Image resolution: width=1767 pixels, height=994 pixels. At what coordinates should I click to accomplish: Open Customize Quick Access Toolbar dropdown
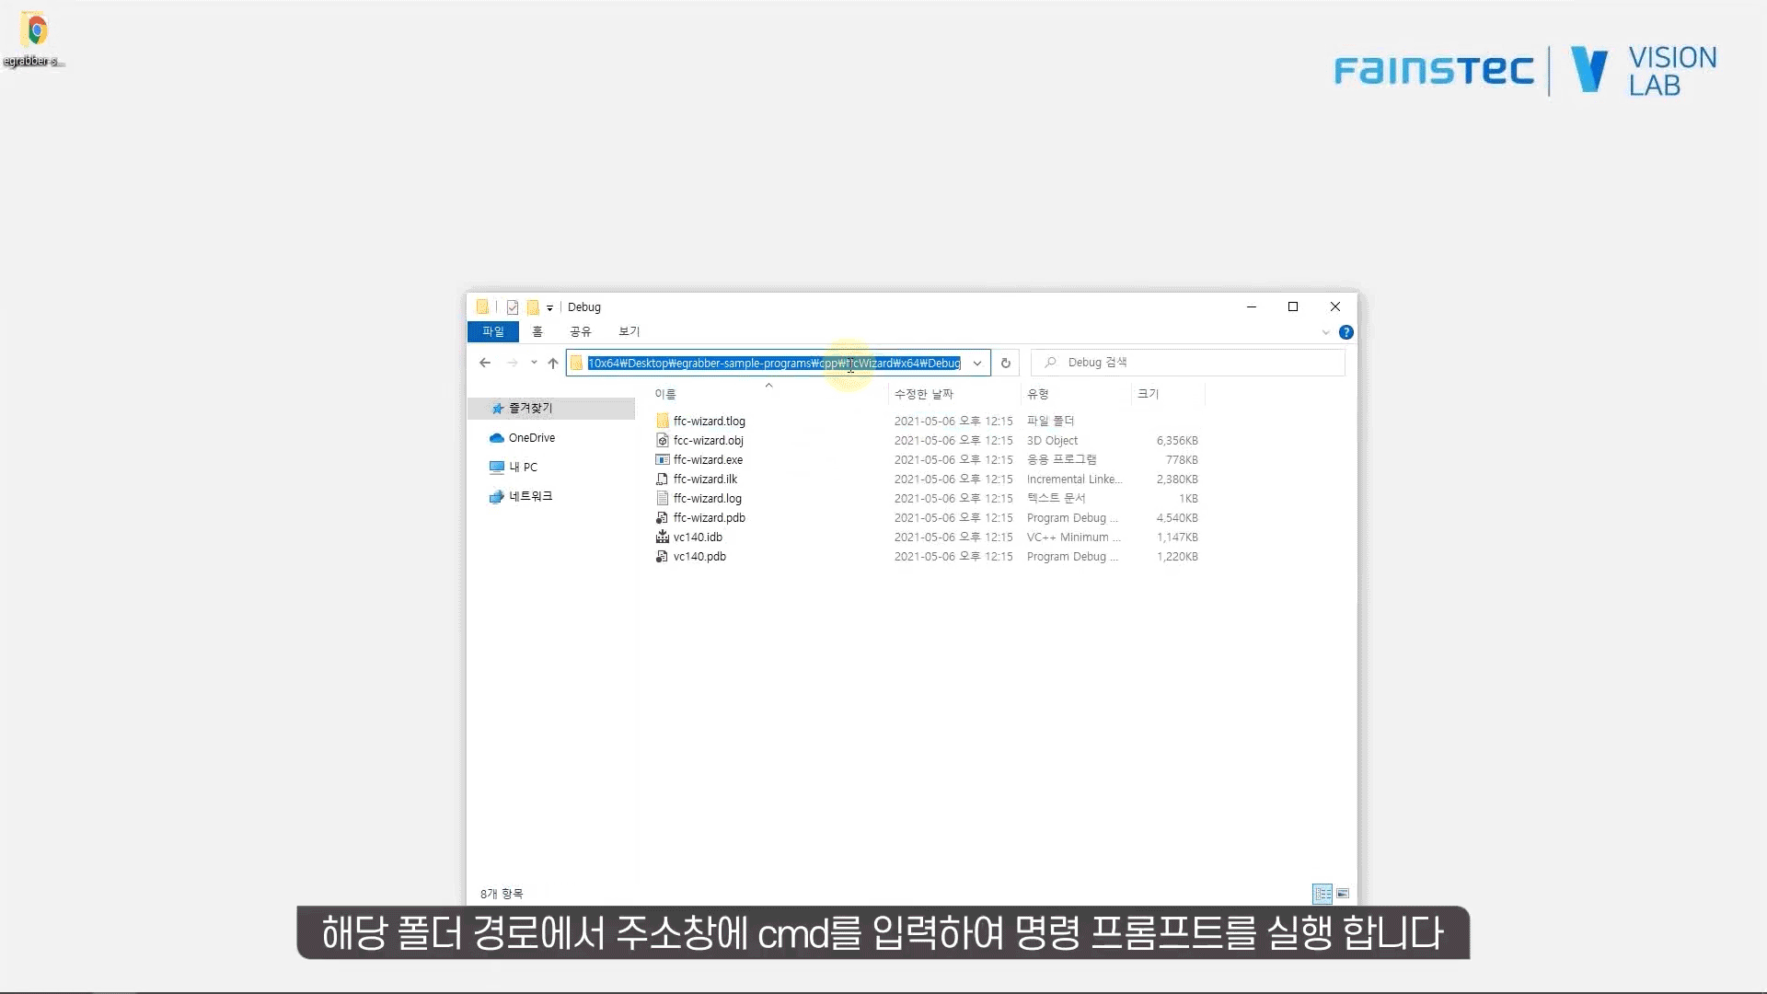click(x=549, y=307)
